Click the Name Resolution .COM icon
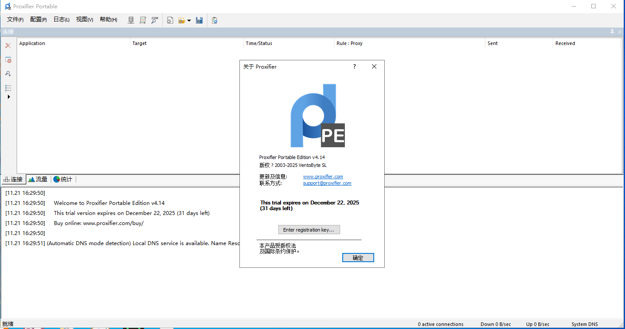Viewport: 625px width, 329px height. (154, 20)
